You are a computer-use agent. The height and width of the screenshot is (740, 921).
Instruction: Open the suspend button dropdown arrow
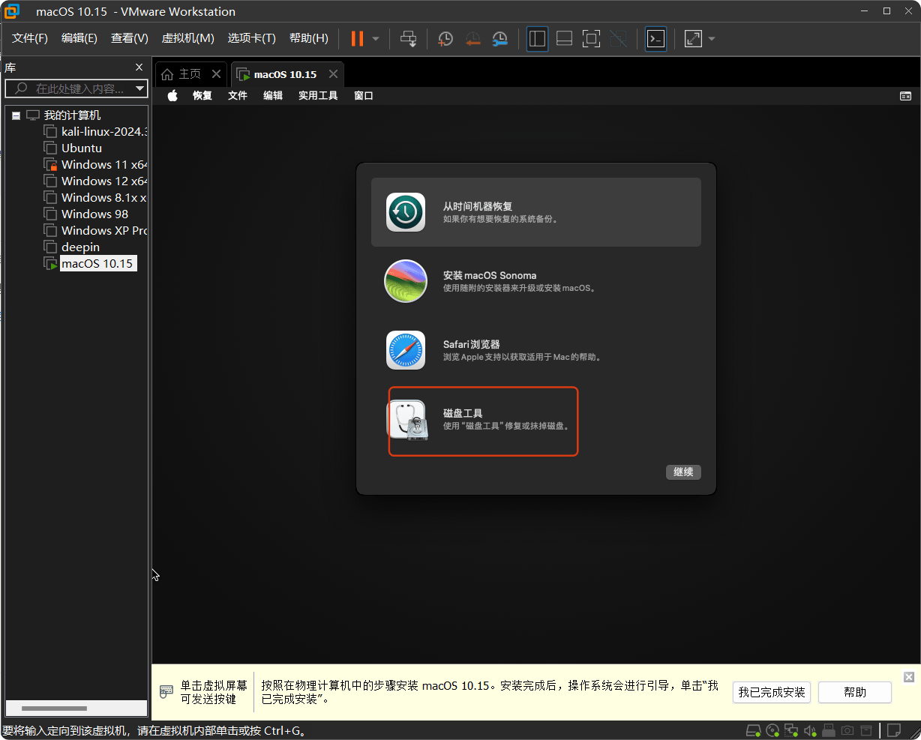(374, 38)
